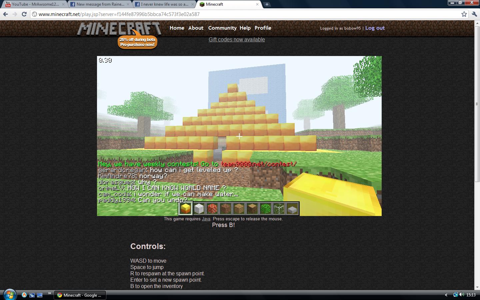This screenshot has height=300, width=480.
Task: Select the red brick block in hotbar
Action: coord(212,209)
